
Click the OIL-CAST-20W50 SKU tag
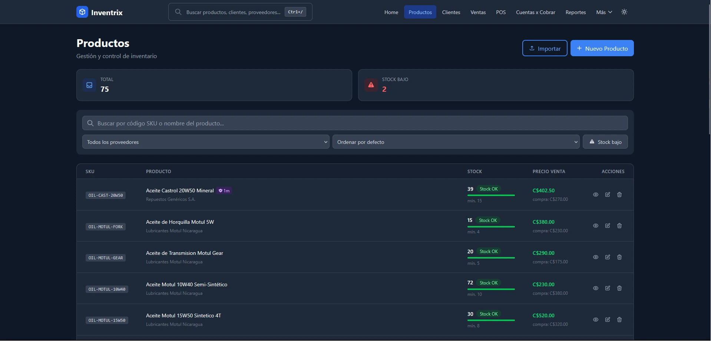pos(106,195)
